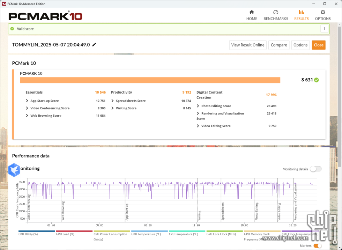Click the result Options button

[x=300, y=45]
